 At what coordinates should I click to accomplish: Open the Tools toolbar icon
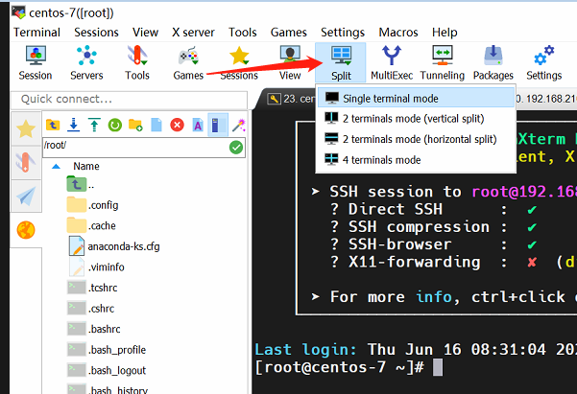click(137, 62)
